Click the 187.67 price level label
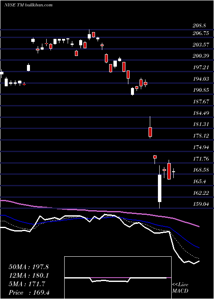The width and height of the screenshot is (214, 299). point(201,102)
